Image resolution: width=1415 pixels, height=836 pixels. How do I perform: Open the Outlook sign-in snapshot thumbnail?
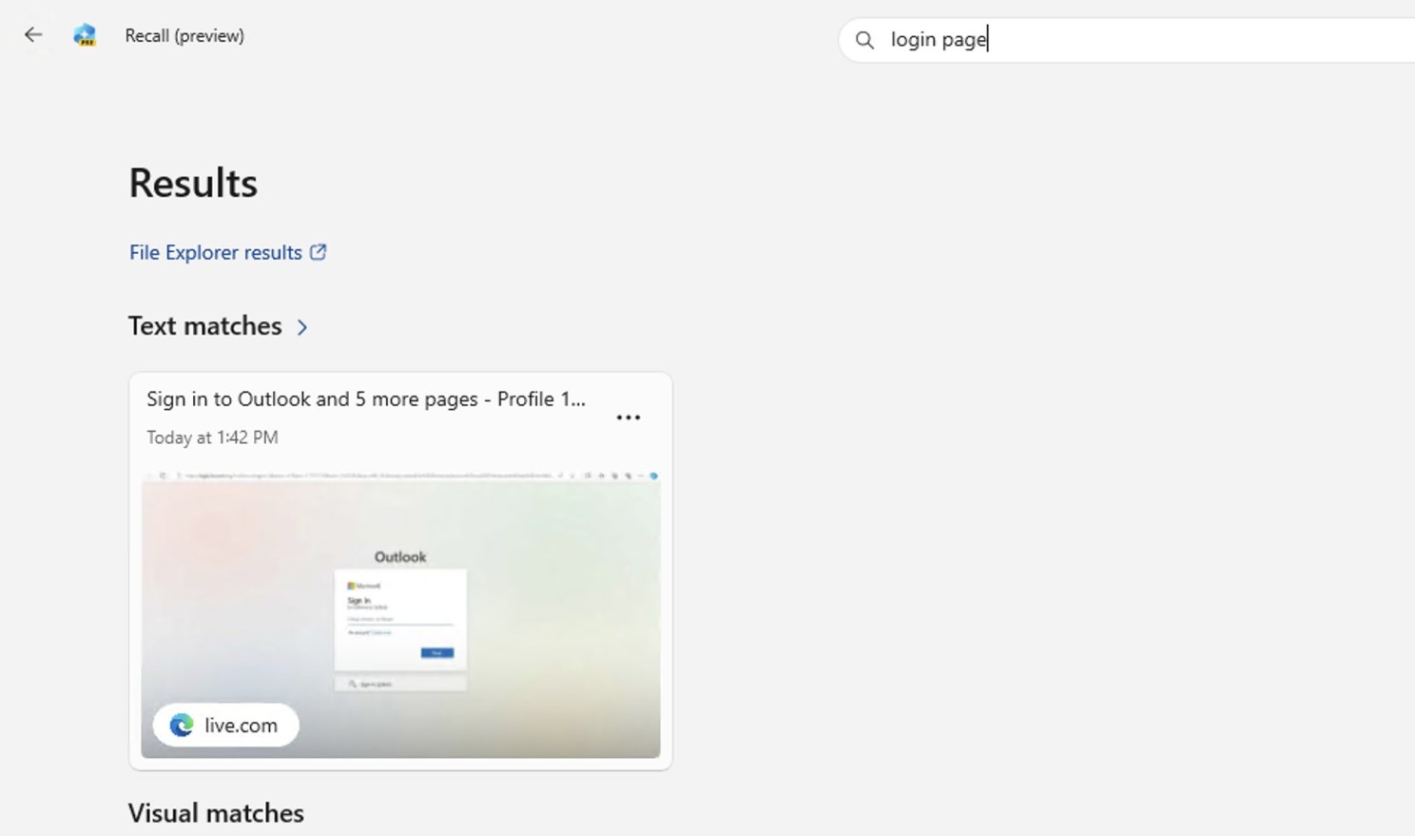click(x=400, y=614)
